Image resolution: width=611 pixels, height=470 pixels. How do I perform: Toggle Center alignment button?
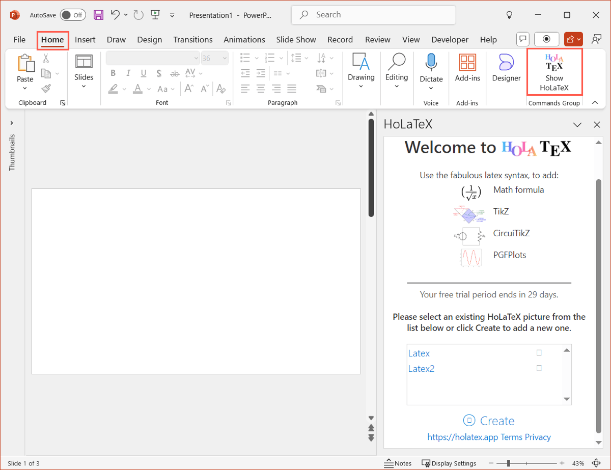pyautogui.click(x=261, y=89)
